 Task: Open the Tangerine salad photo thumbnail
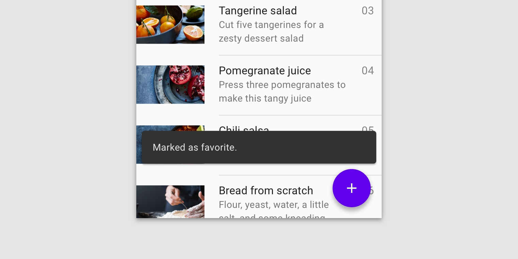170,25
